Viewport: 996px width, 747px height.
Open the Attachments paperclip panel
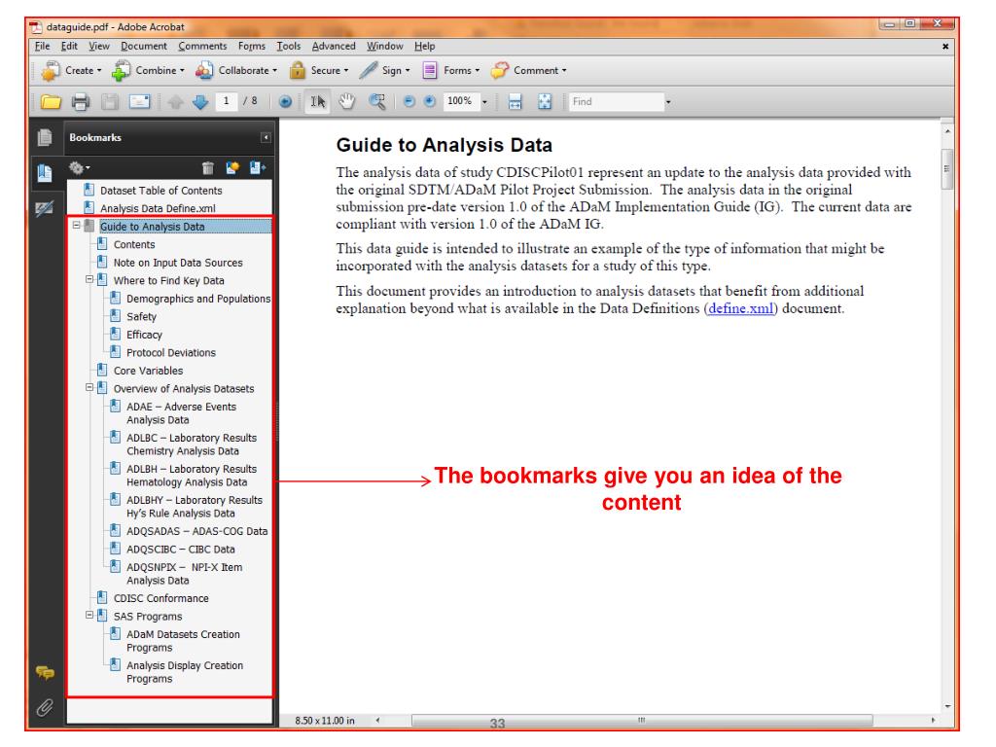(x=45, y=707)
